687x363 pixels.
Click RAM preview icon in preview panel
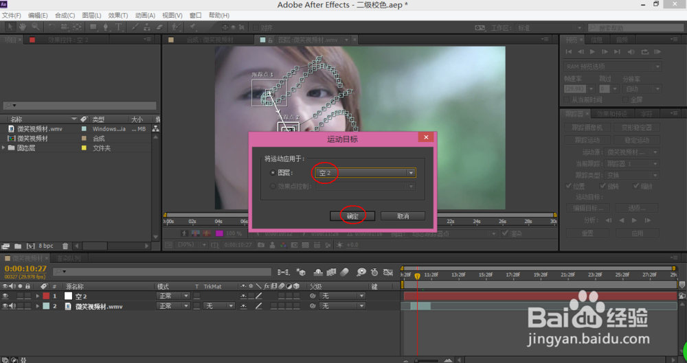pyautogui.click(x=657, y=51)
